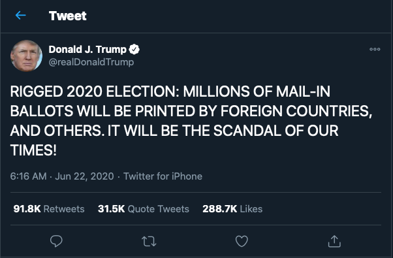Click the reply speech bubble icon
393x258 pixels.
click(x=56, y=241)
